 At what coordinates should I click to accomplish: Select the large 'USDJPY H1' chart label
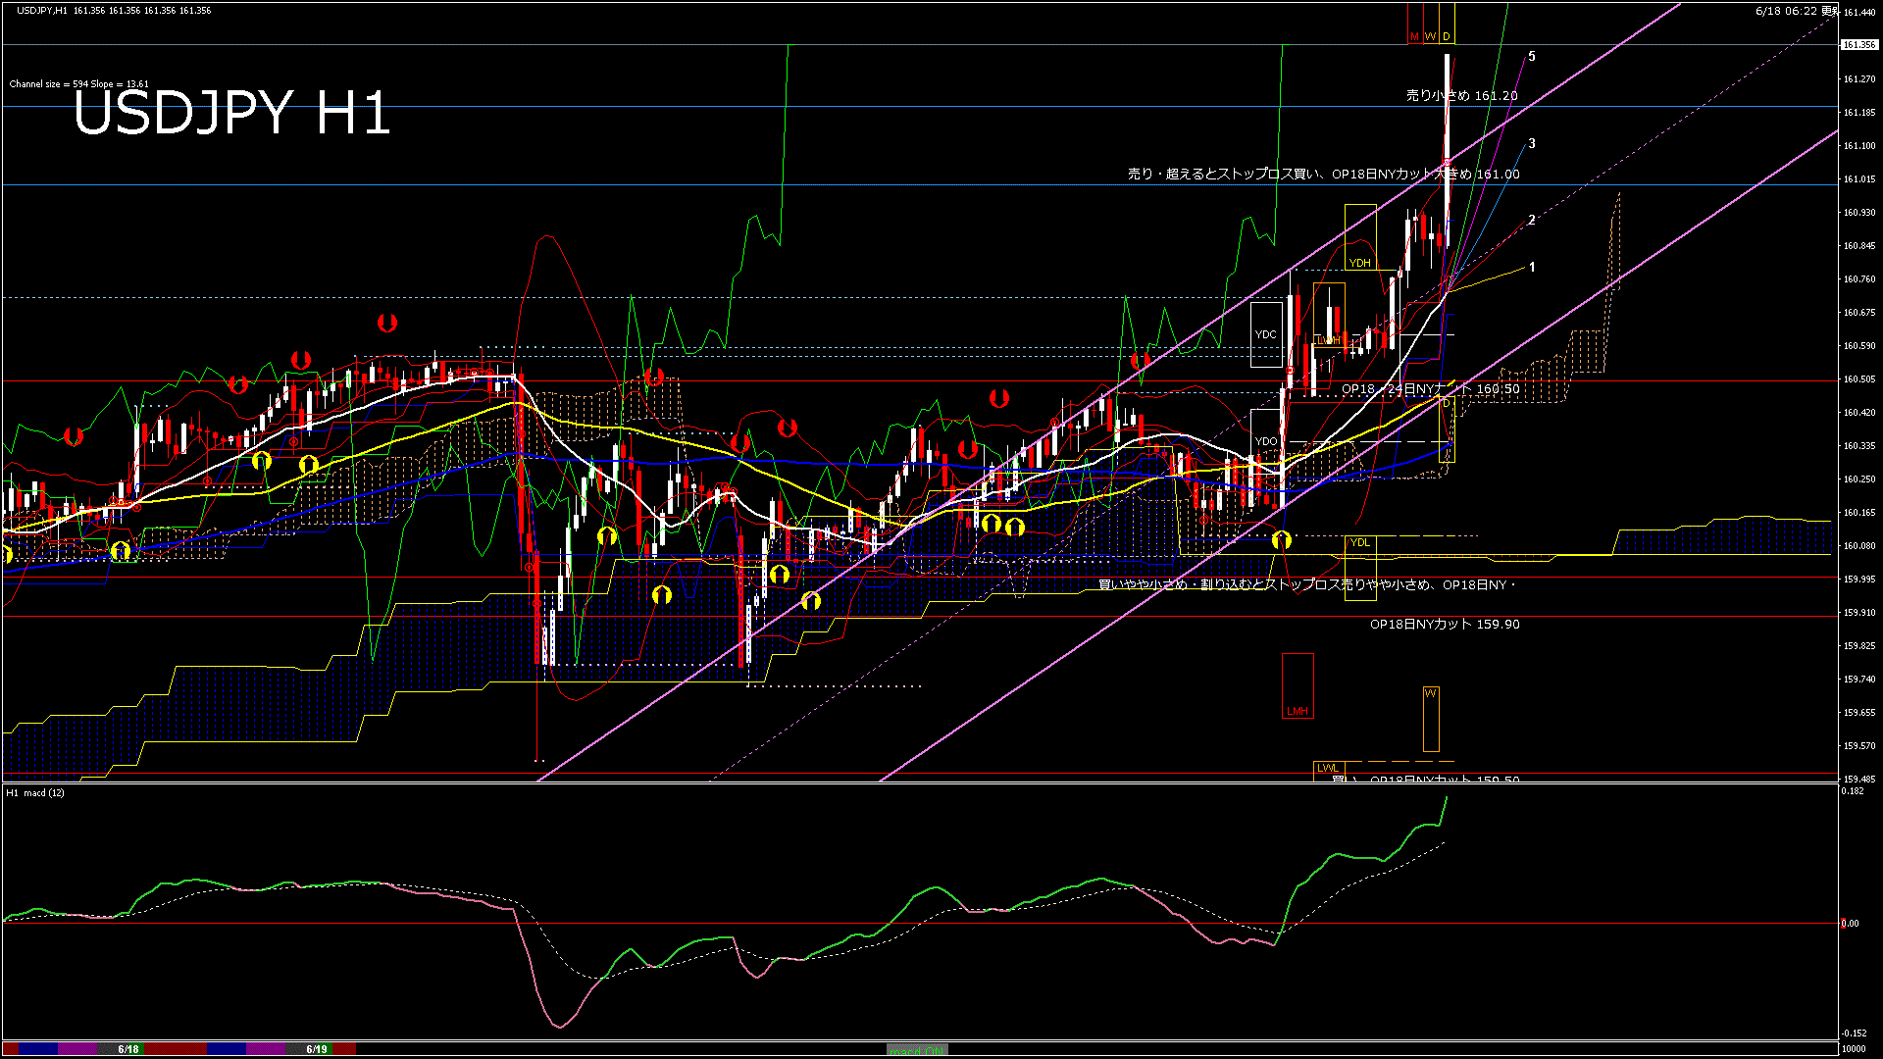[x=232, y=113]
